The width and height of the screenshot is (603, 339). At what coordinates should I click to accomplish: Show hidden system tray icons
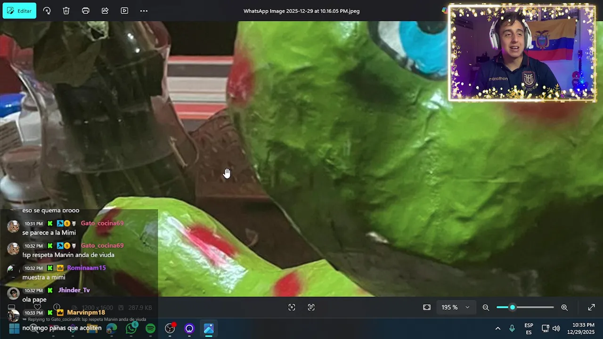(497, 329)
